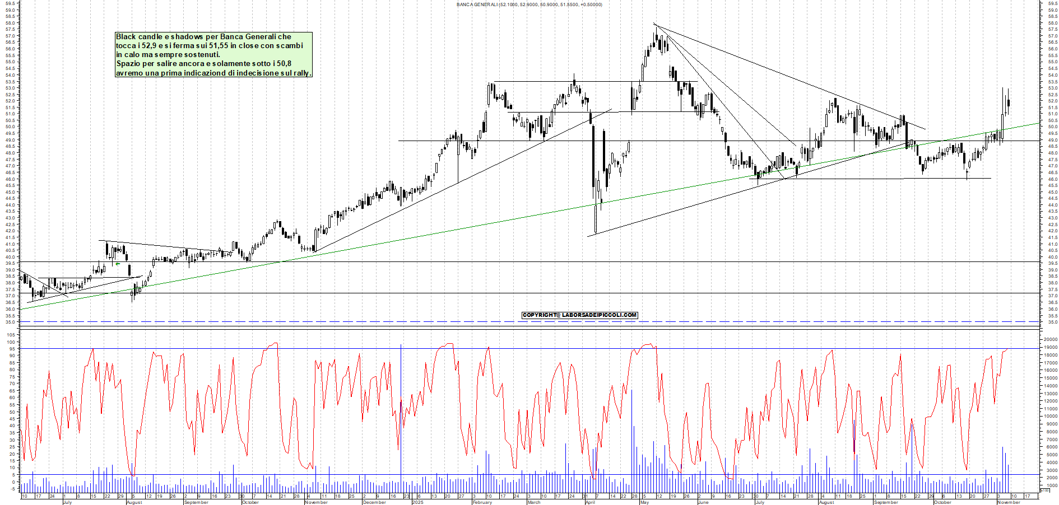Click the COPYRIGHT@ LABORSADEIPICCOLI.COM label
Screen dimensions: 1059x505
point(579,315)
